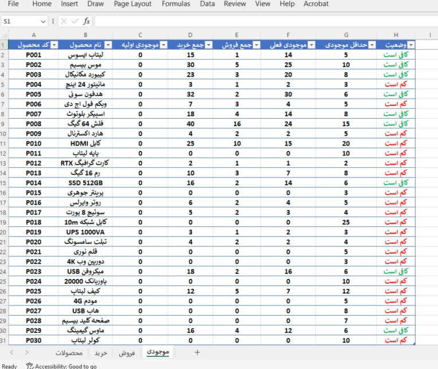The width and height of the screenshot is (438, 369).
Task: Select the کابل HDMI product cell
Action: pos(85,143)
